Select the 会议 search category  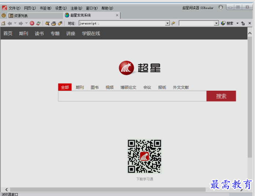(x=147, y=87)
